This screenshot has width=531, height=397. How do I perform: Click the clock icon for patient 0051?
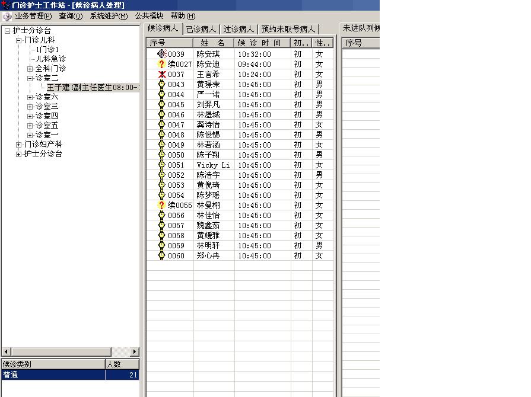pos(161,165)
